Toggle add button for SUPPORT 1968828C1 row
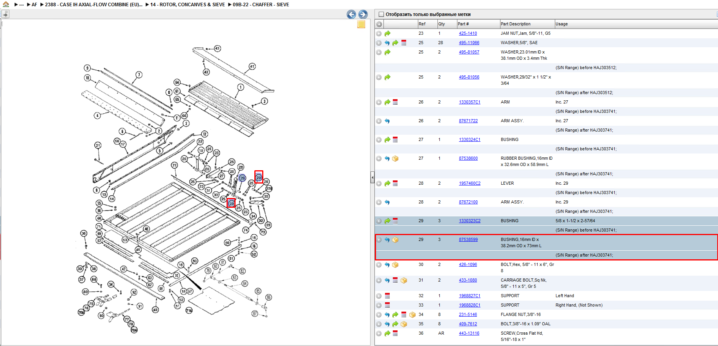The image size is (718, 346). 379,305
